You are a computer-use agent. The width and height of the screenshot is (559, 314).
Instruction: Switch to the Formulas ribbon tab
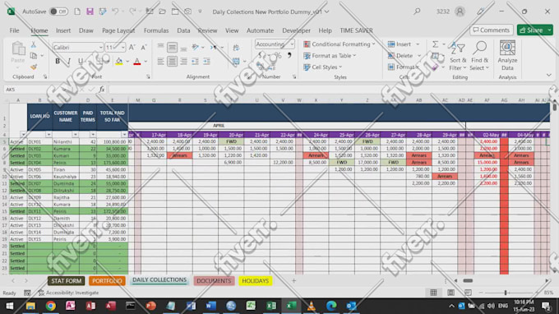[156, 30]
